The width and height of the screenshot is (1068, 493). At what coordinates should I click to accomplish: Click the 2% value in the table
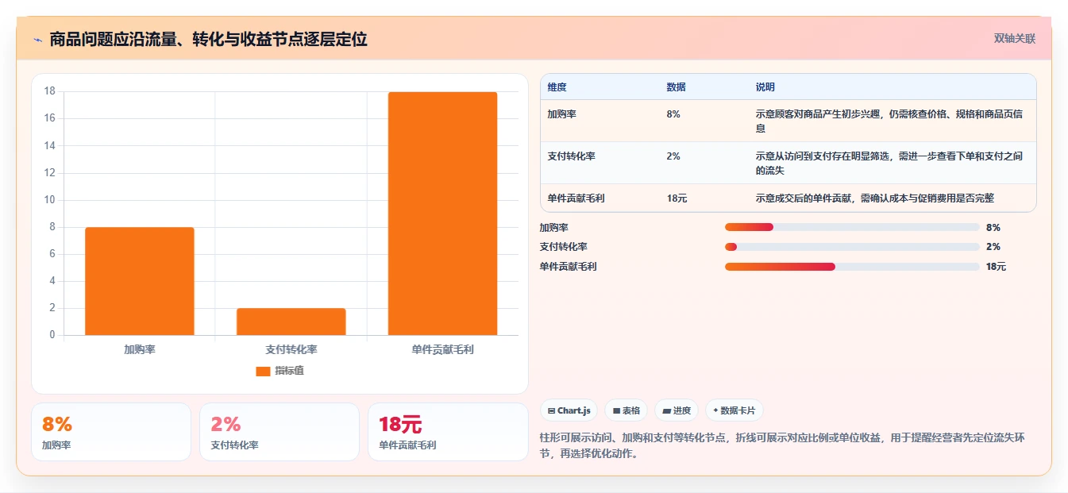click(x=673, y=156)
